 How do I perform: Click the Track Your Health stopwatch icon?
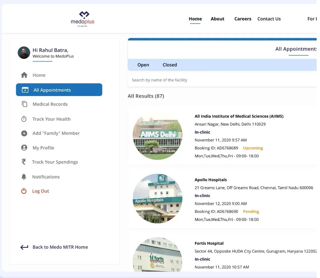click(24, 119)
